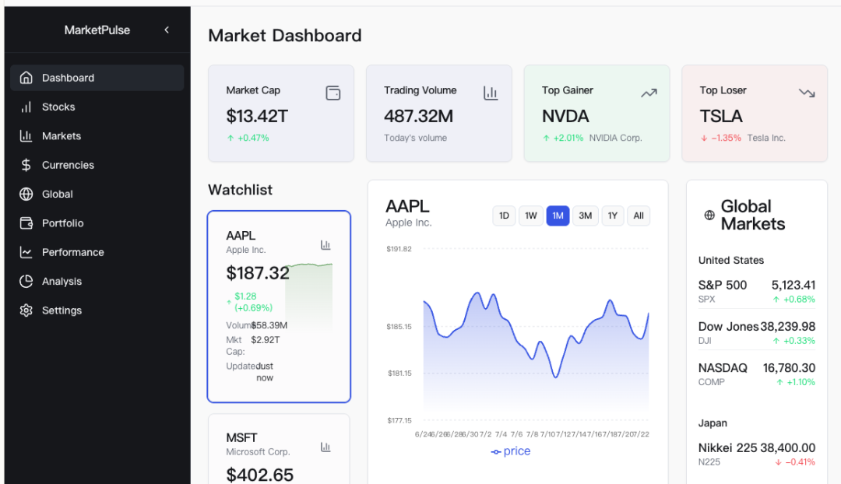Click the Dow Jones index row
The height and width of the screenshot is (484, 841).
(757, 332)
